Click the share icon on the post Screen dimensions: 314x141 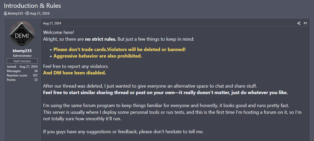[x=299, y=23]
